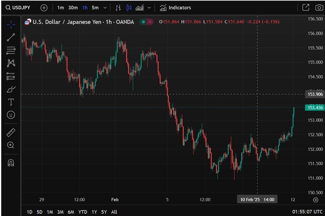Select the Measure ruler tool
The height and width of the screenshot is (216, 325).
coord(11,132)
